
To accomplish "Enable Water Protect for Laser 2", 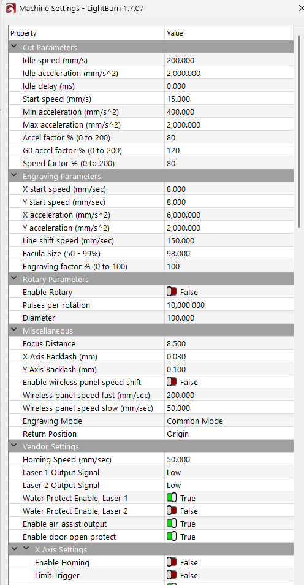I will (171, 511).
